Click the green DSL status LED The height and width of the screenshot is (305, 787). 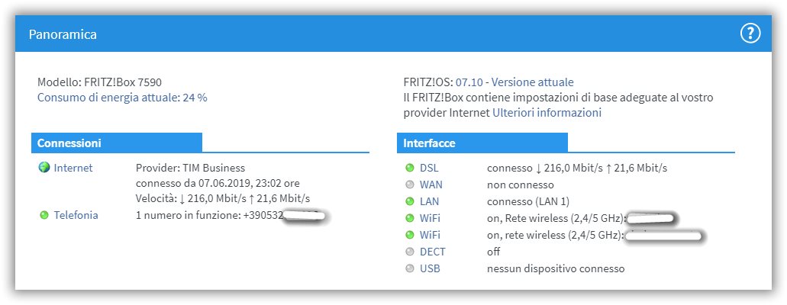(x=410, y=168)
